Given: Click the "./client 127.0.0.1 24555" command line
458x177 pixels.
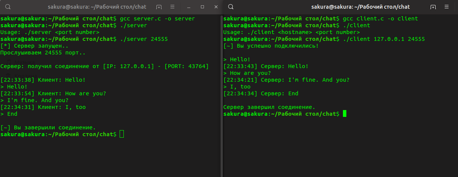Looking at the screenshot, I should pos(384,39).
